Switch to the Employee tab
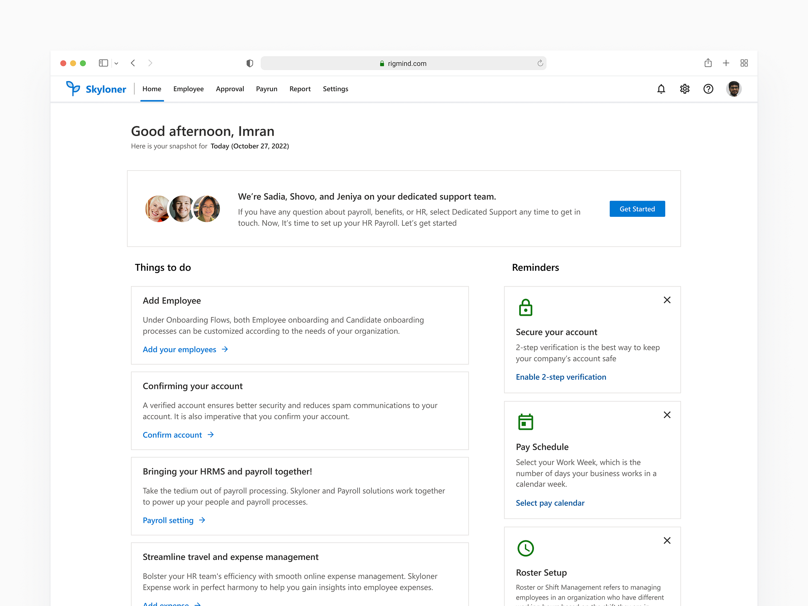 click(189, 89)
